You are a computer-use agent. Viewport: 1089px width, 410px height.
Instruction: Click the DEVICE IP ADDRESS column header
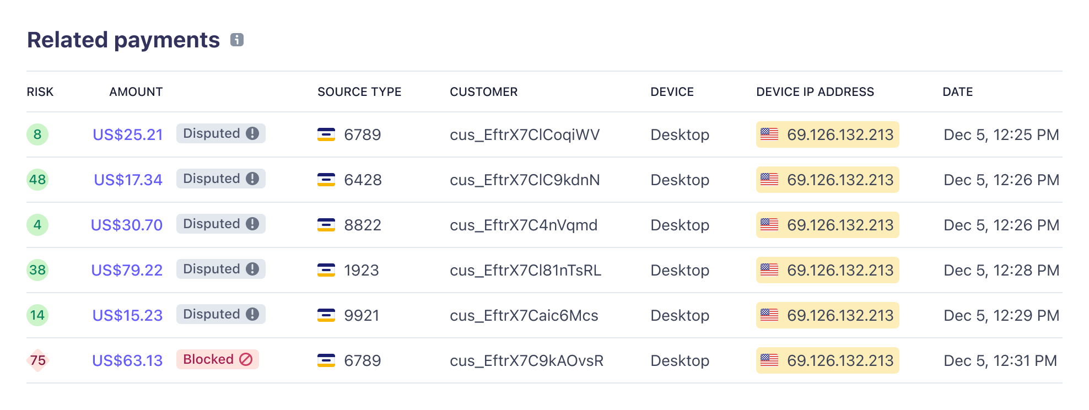[815, 91]
